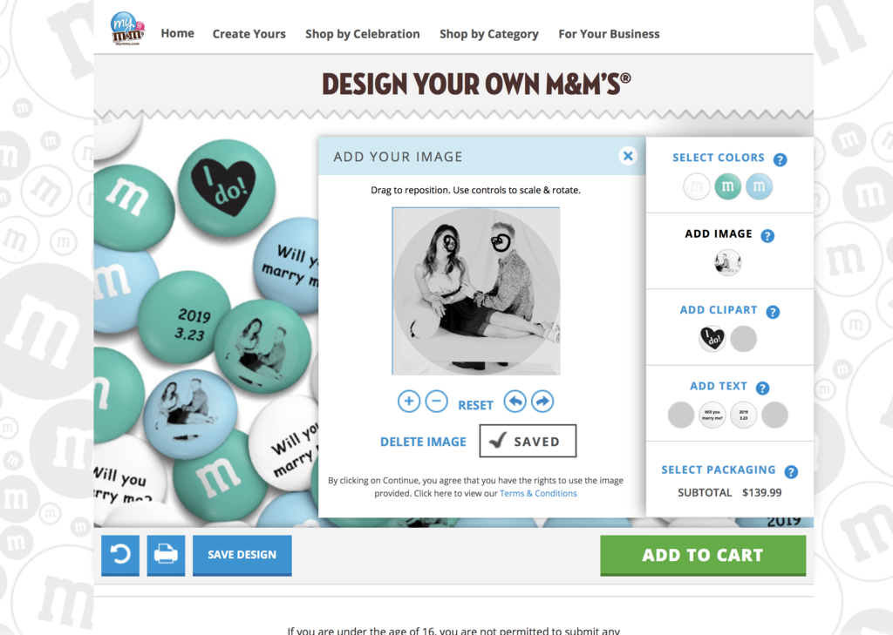This screenshot has height=635, width=893.
Task: Open Add Clipart help icon
Action: click(x=773, y=312)
